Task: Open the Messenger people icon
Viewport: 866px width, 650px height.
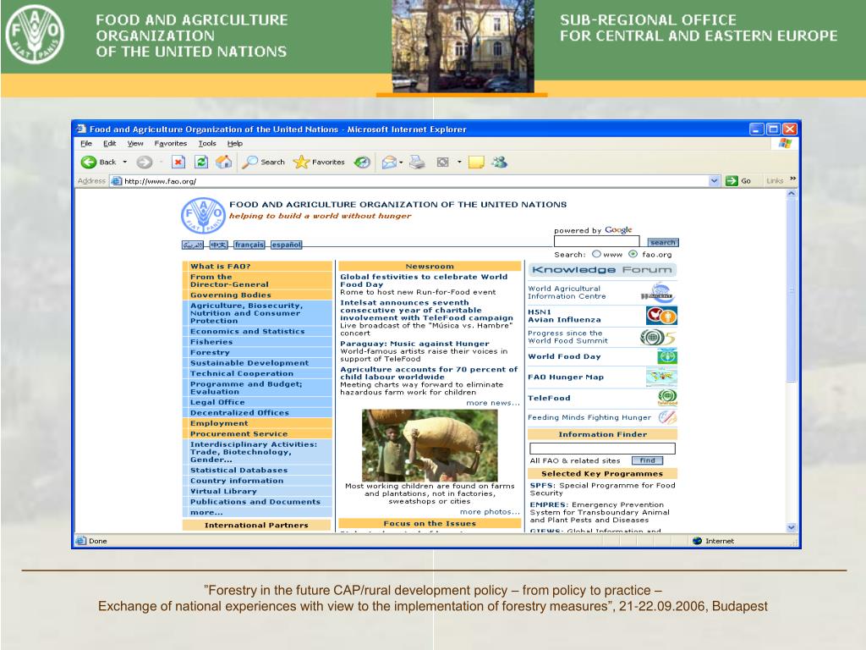Action: (499, 162)
